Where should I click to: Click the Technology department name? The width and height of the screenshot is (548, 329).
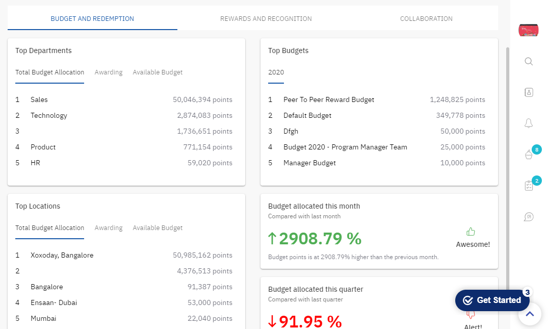[49, 115]
